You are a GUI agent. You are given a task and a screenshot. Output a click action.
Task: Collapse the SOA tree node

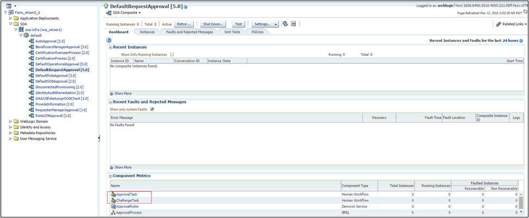tap(10, 24)
